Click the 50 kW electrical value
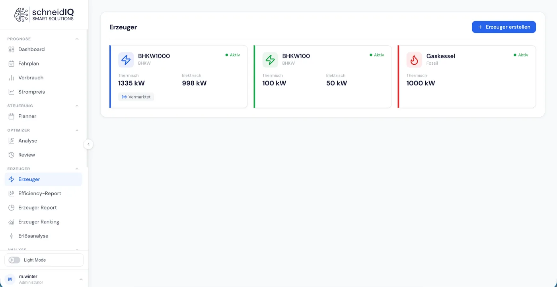557x287 pixels. tap(337, 83)
